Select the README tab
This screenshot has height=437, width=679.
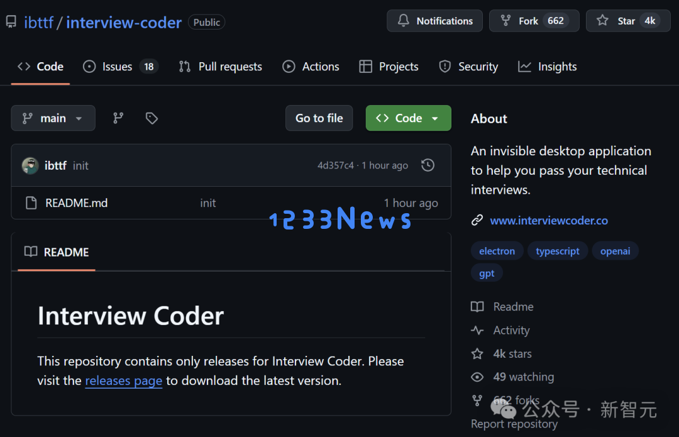57,252
